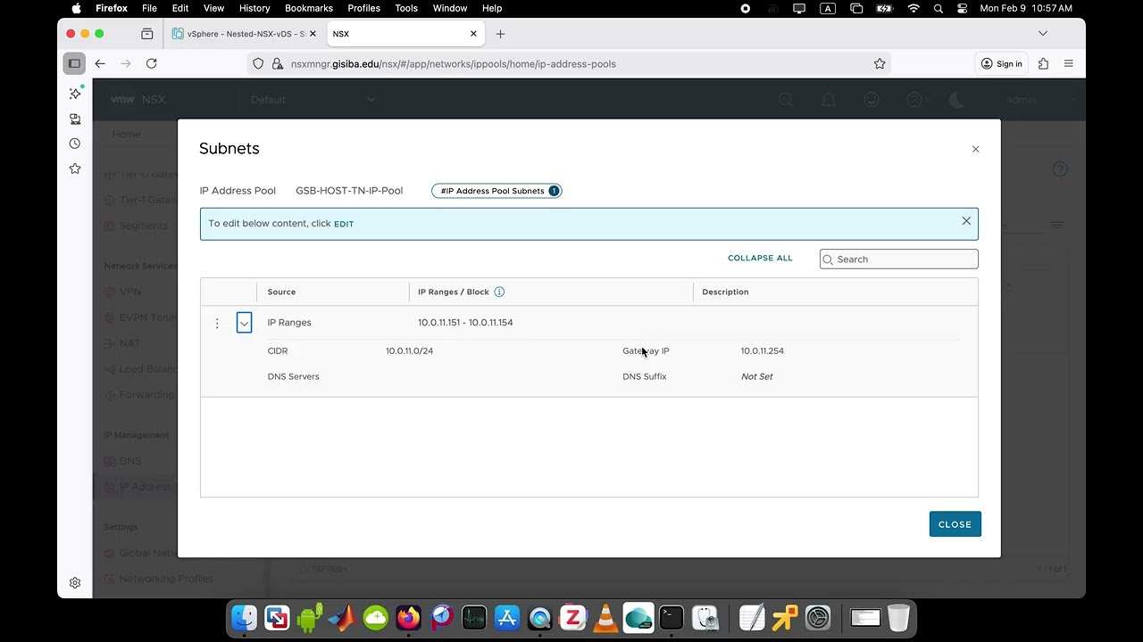Click the shield tracking-protection icon

point(258,64)
